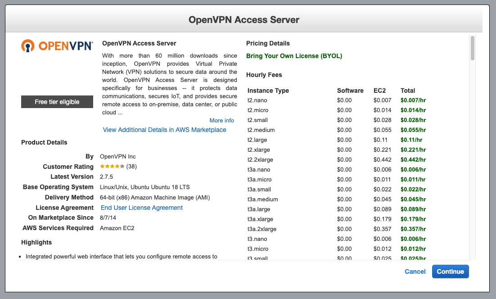Click the Continue button
This screenshot has height=299, width=496.
[450, 272]
